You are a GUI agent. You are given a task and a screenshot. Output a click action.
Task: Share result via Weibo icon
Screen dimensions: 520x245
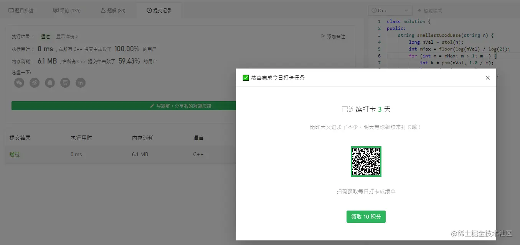coord(35,83)
